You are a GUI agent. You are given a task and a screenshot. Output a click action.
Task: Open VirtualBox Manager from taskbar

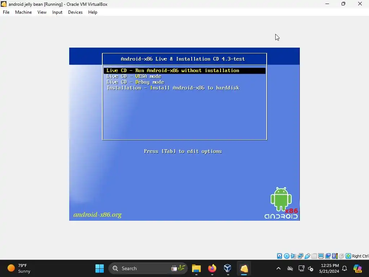point(228,268)
